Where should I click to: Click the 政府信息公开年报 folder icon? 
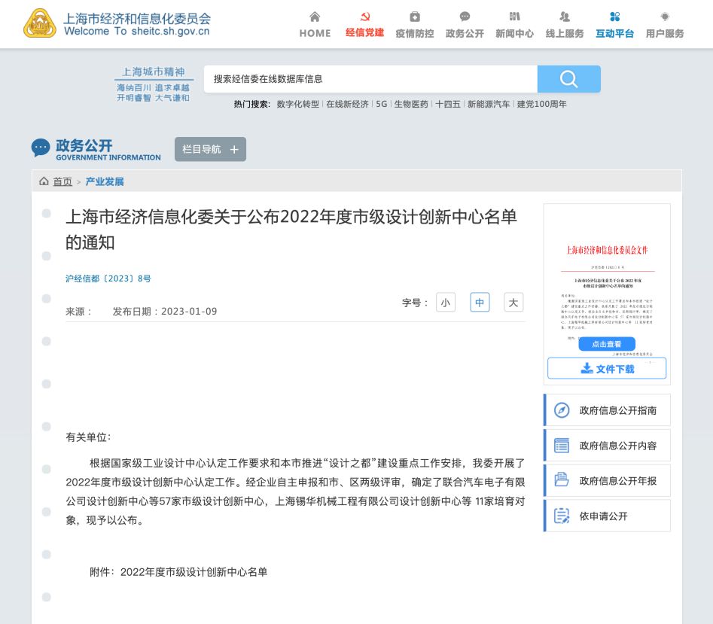pos(562,480)
